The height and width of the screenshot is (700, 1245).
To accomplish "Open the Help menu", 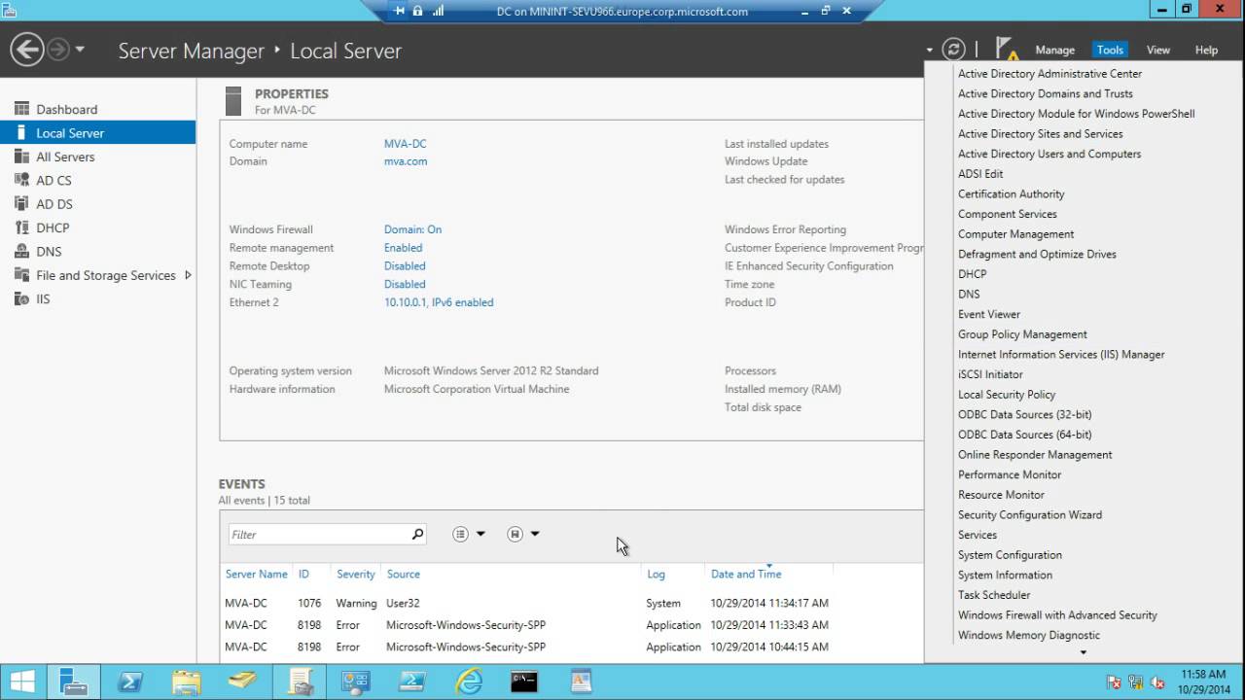I will click(x=1206, y=50).
